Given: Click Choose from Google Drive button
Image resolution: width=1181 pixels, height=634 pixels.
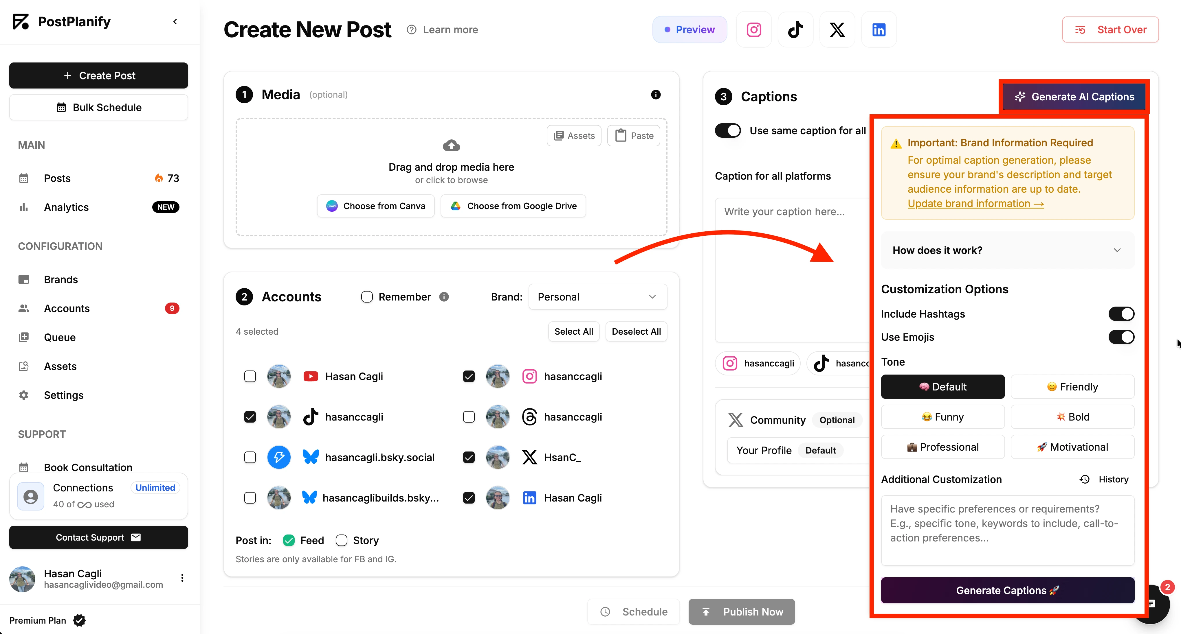Looking at the screenshot, I should click(x=513, y=206).
